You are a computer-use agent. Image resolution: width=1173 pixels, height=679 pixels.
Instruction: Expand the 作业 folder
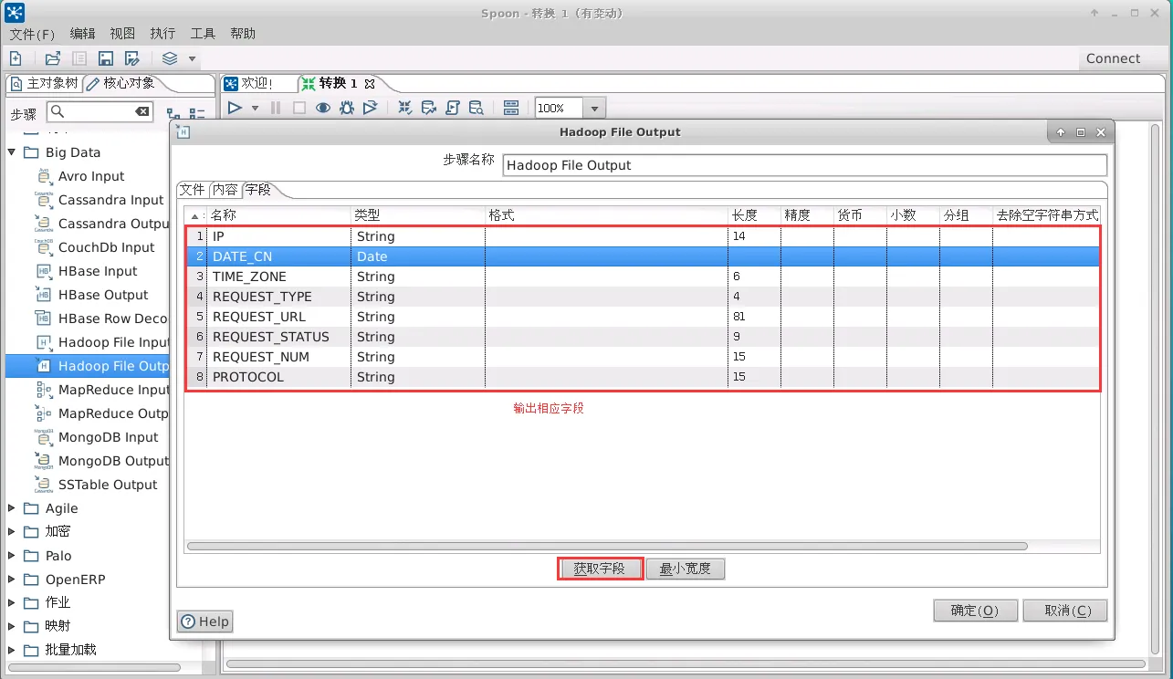[12, 602]
